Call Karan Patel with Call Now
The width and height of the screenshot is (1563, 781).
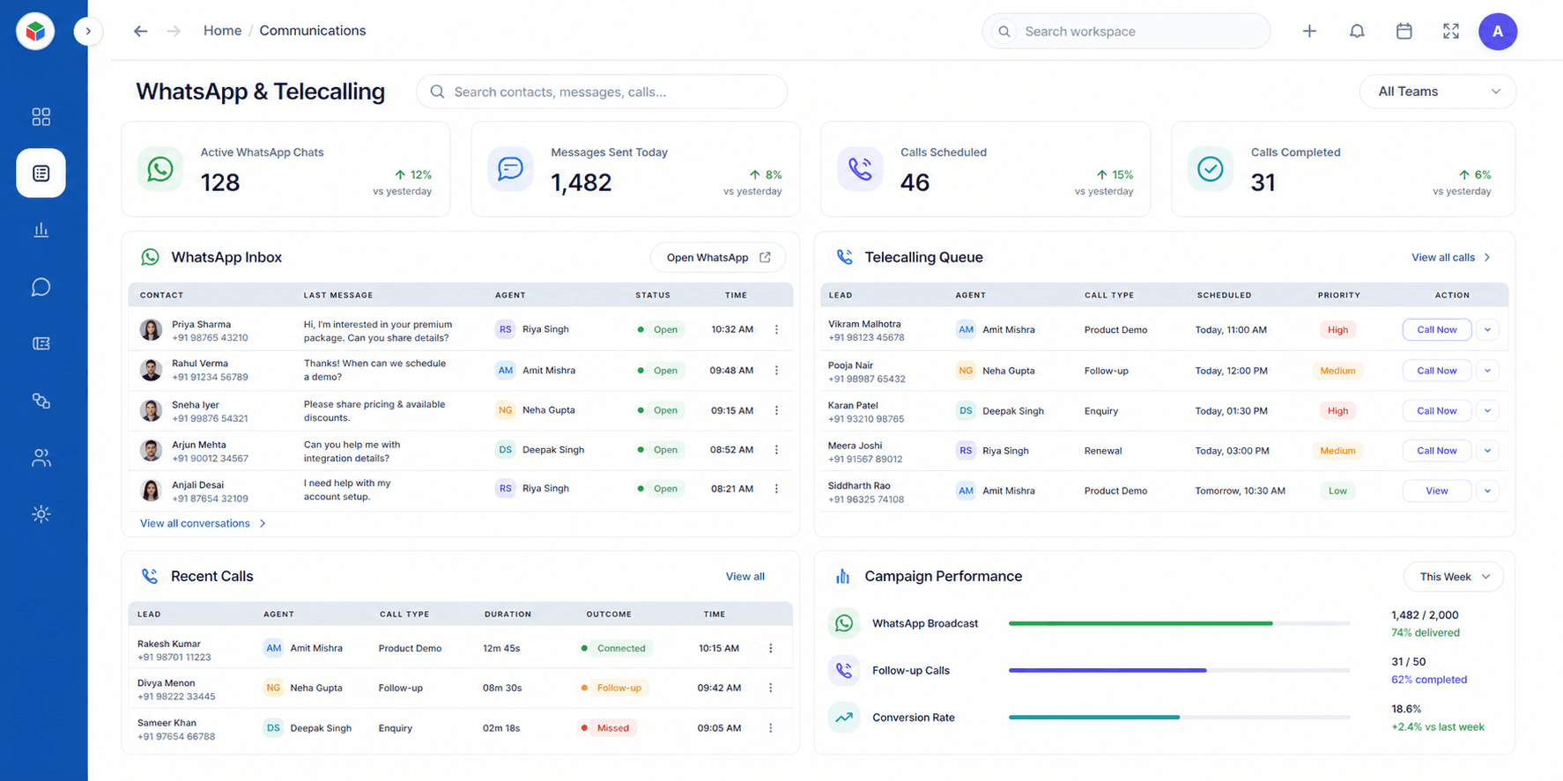(1436, 410)
